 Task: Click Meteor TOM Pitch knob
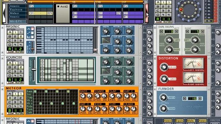[x=112, y=109]
